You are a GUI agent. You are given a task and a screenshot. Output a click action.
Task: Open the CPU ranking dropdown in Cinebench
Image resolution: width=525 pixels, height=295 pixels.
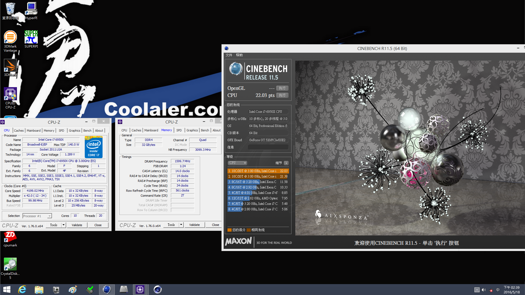coord(237,163)
